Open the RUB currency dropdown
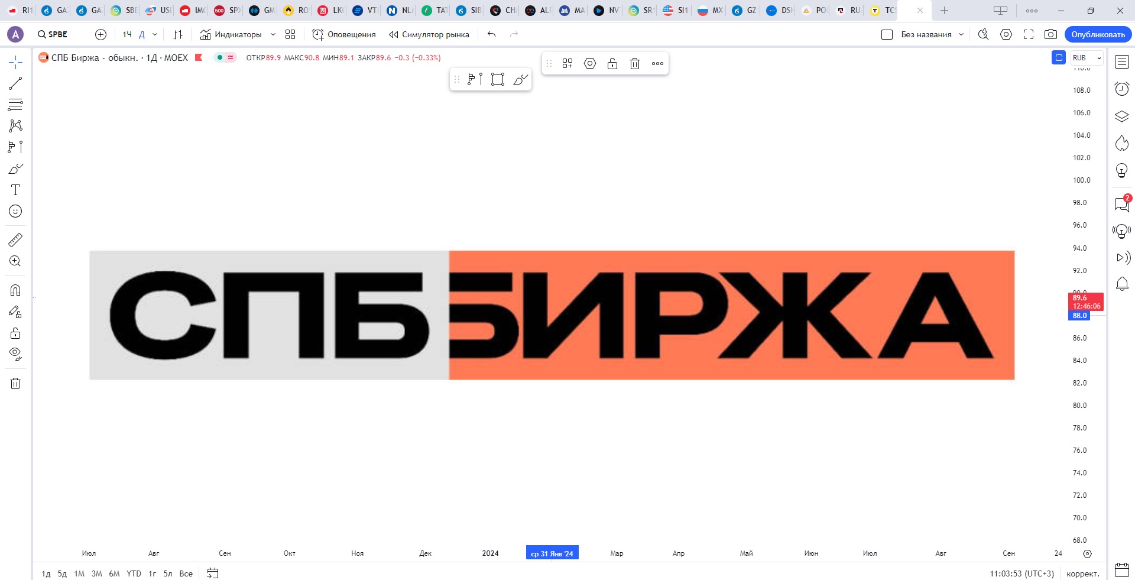1135x580 pixels. click(1087, 57)
